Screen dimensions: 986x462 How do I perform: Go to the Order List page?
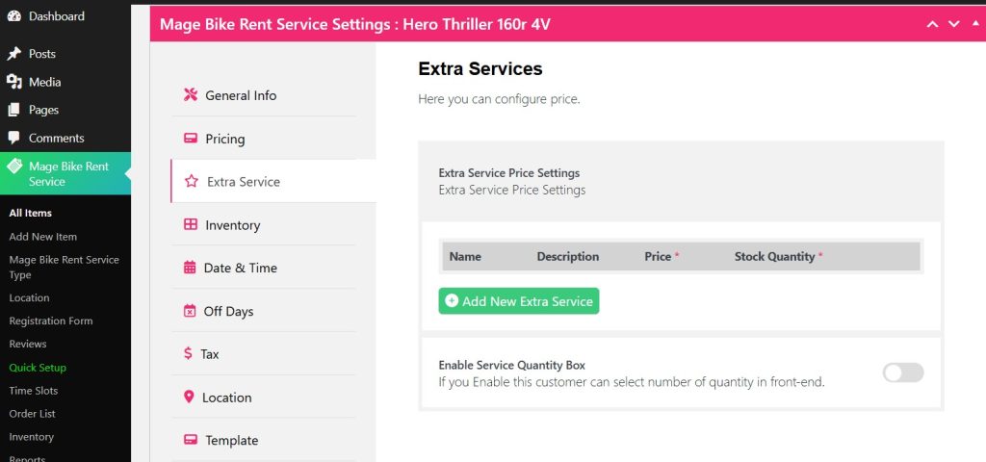(32, 414)
